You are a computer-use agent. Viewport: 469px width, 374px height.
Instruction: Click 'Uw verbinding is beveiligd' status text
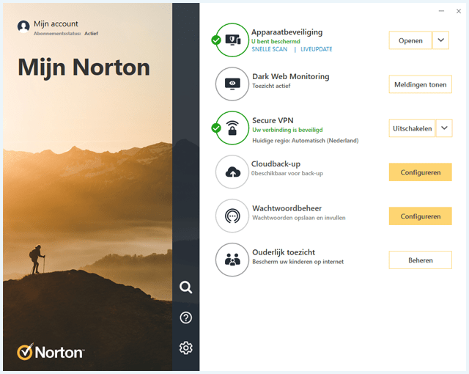[287, 130]
